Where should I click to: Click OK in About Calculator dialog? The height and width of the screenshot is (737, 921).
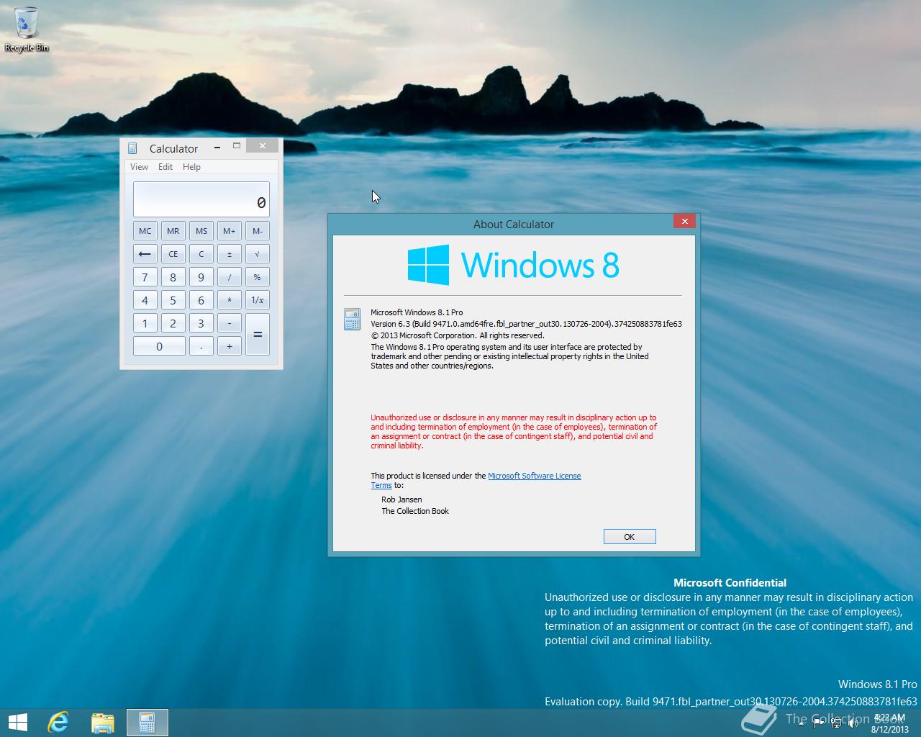point(630,537)
